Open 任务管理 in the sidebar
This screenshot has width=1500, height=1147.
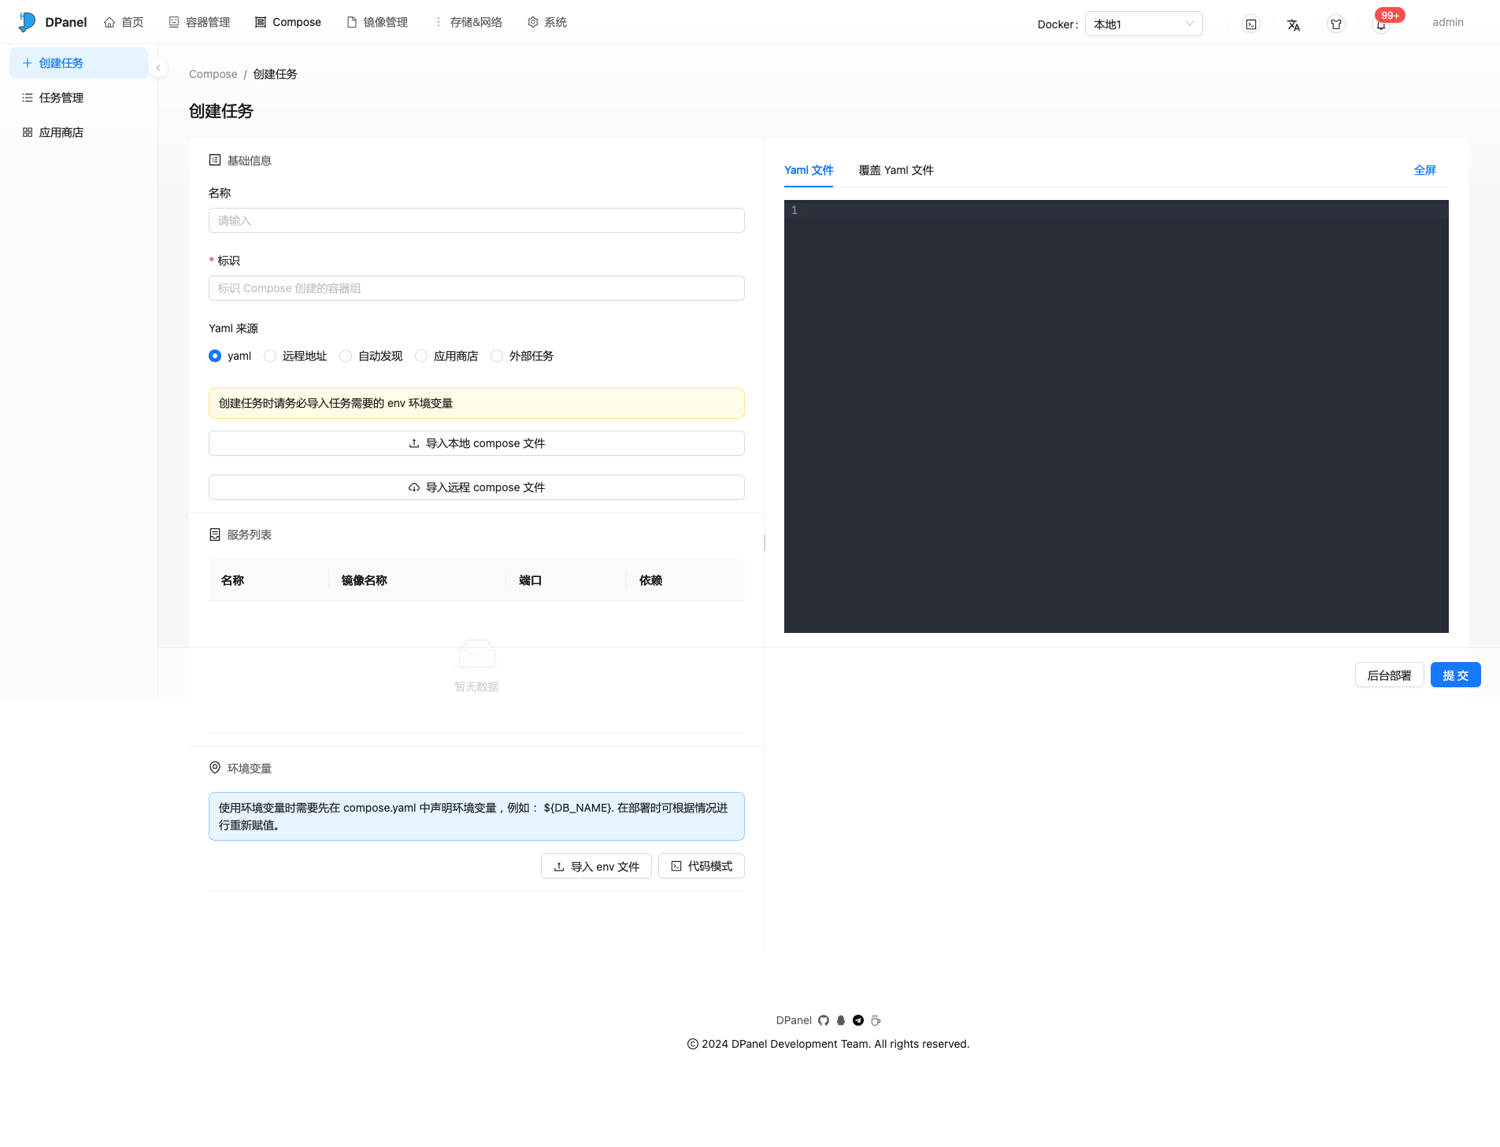[x=61, y=98]
